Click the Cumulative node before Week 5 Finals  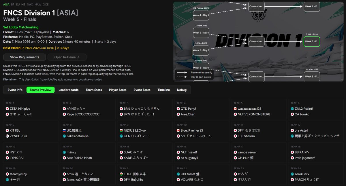[x=256, y=41]
